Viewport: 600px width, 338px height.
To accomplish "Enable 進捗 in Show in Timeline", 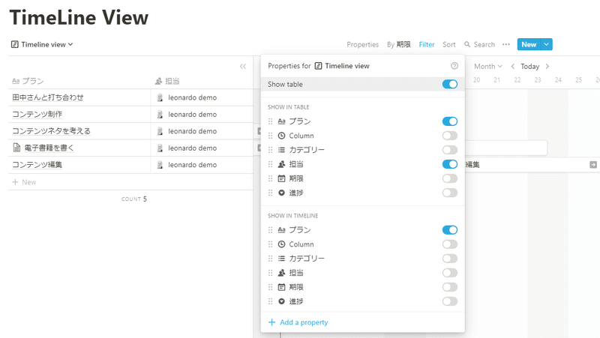I will point(449,301).
